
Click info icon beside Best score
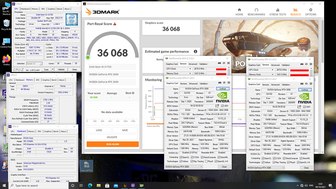click(x=133, y=93)
